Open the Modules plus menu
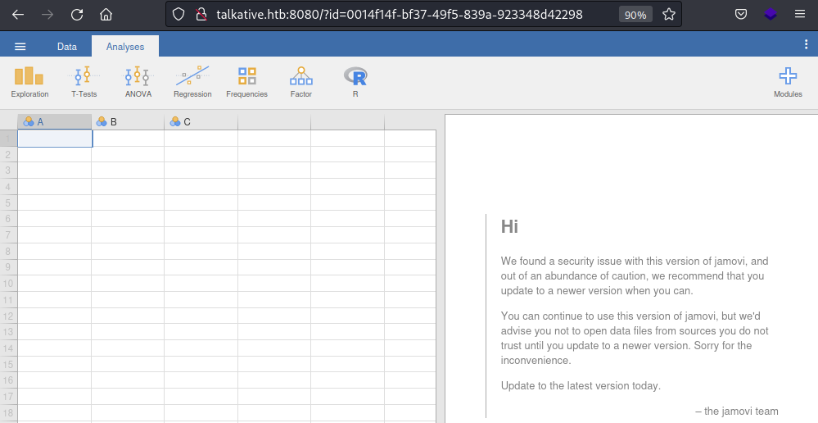The image size is (818, 423). point(788,82)
